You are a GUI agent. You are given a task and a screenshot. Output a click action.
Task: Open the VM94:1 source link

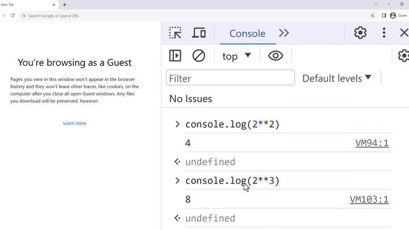(x=372, y=143)
